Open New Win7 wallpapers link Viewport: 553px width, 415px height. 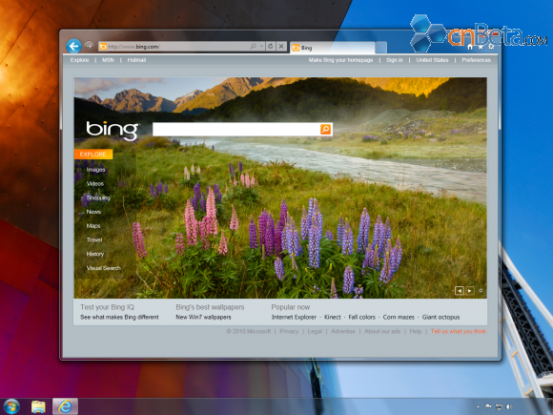[x=203, y=318]
